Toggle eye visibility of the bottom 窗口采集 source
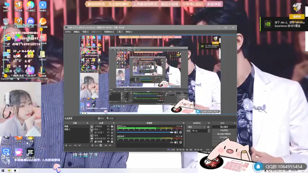Image resolution: width=308 pixels, height=173 pixels. (x=108, y=141)
